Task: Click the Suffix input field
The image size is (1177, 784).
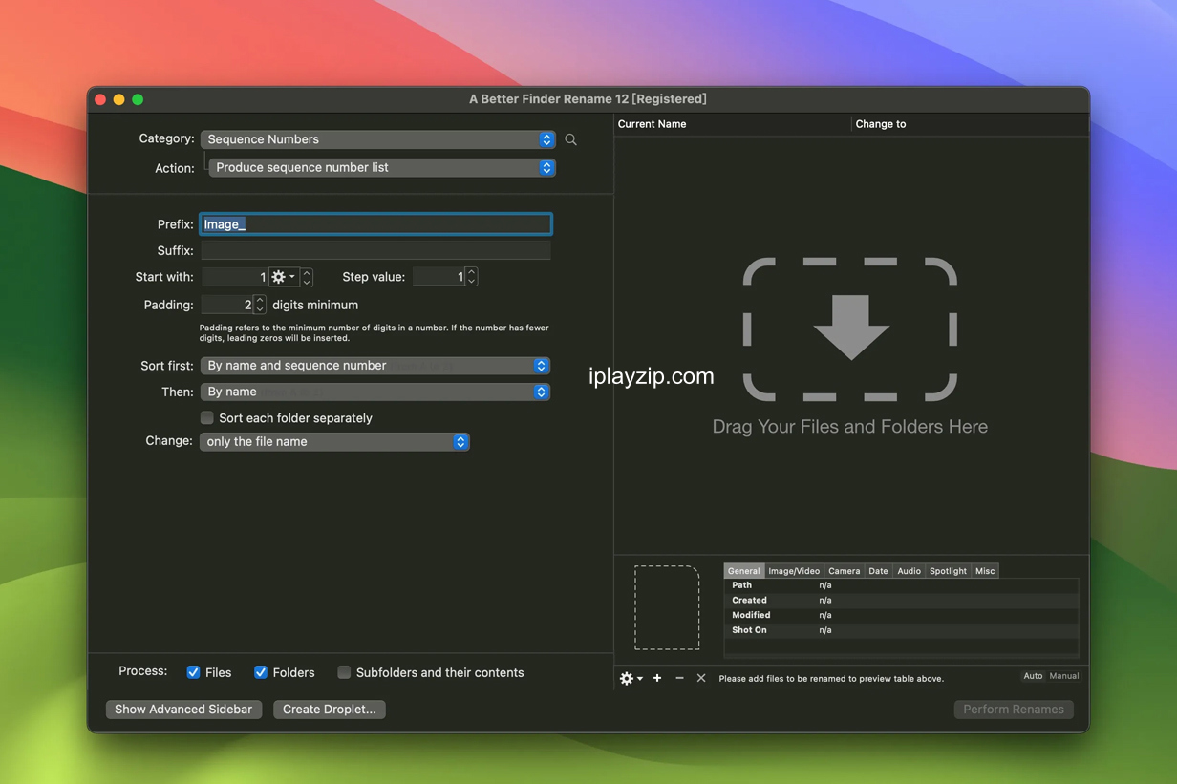Action: pos(375,250)
